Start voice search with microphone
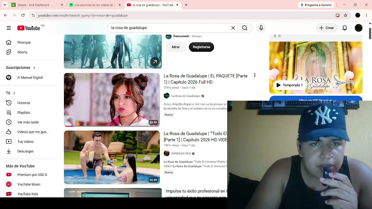 tap(261, 28)
